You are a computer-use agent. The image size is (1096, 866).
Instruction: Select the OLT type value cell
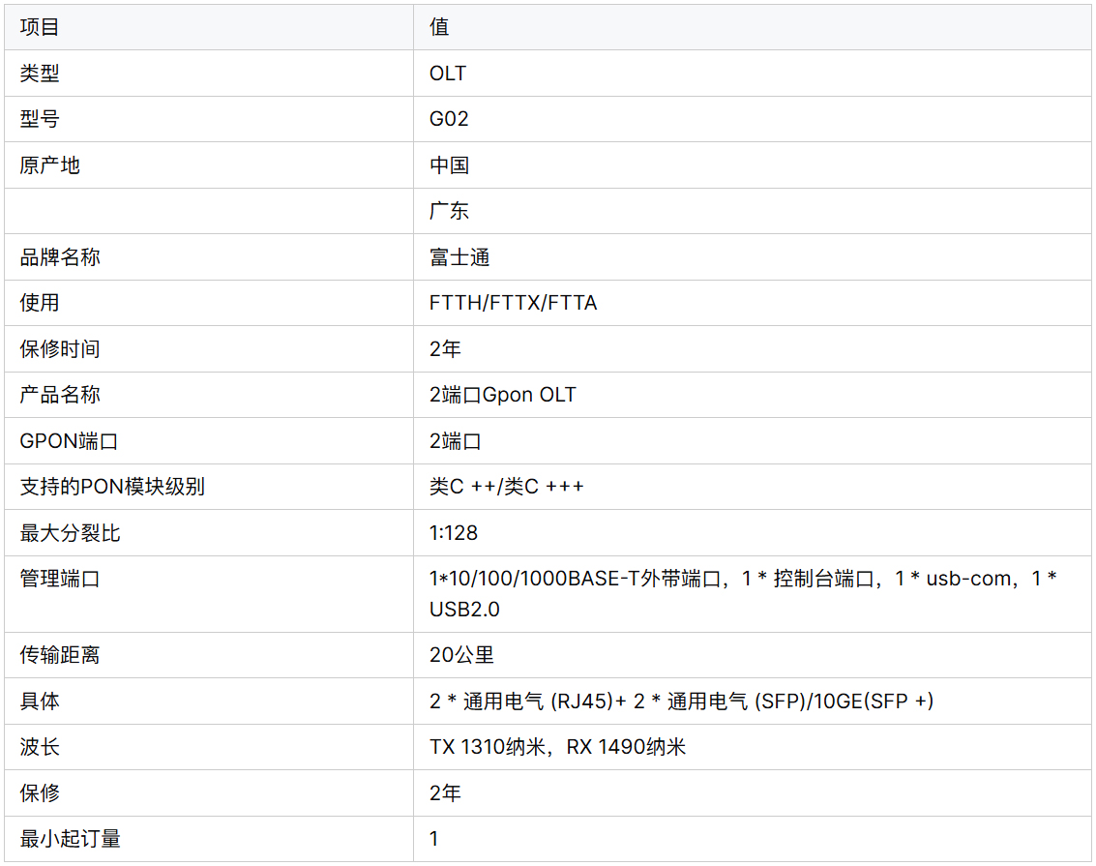pos(448,74)
